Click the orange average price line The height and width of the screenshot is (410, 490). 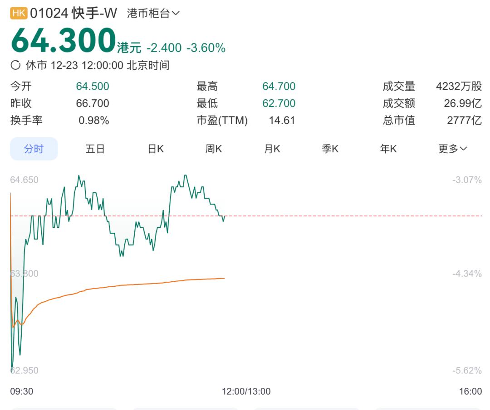pos(136,284)
